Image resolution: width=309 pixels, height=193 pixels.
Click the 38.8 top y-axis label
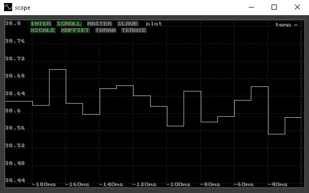tap(13, 23)
